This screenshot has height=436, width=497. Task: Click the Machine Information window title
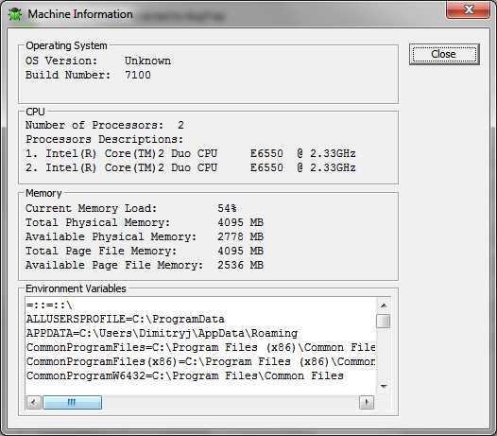tap(80, 14)
